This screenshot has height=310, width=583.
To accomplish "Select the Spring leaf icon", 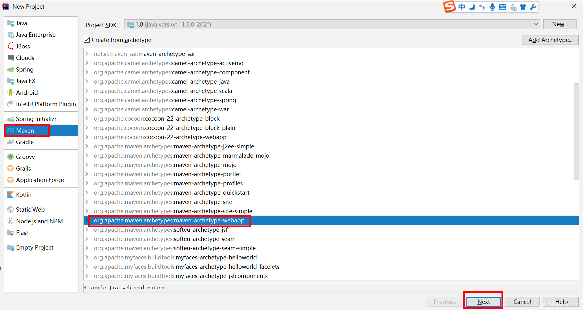I will tap(10, 69).
